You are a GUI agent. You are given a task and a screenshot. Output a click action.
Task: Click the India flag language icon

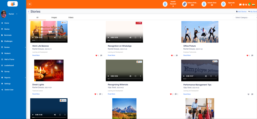254,5
